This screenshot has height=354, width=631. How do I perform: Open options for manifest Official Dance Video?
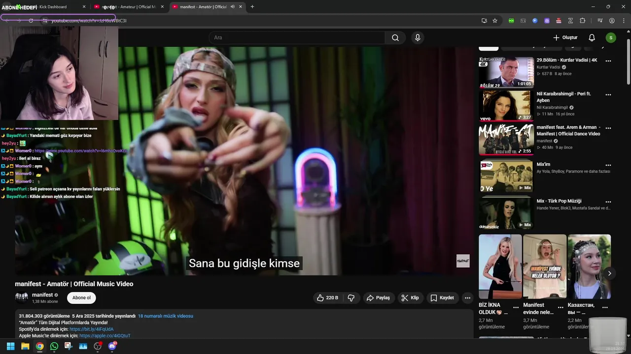608,128
